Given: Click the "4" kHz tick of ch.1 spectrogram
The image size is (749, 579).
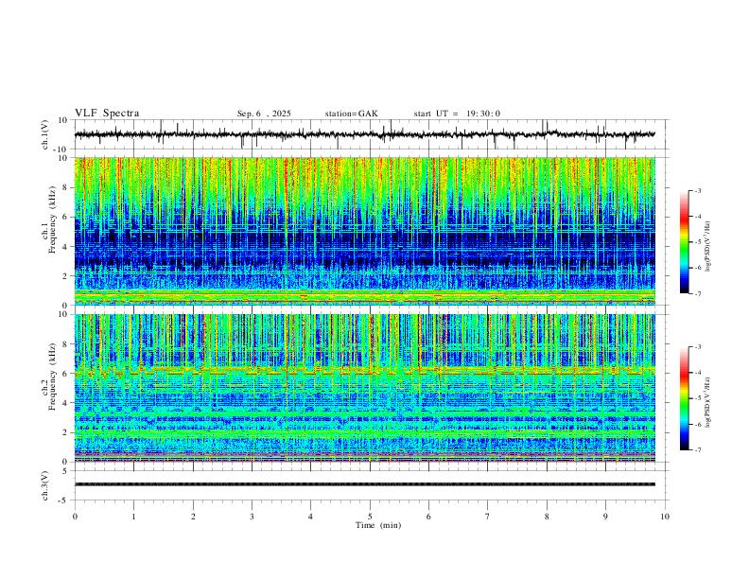Looking at the screenshot, I should [x=65, y=247].
